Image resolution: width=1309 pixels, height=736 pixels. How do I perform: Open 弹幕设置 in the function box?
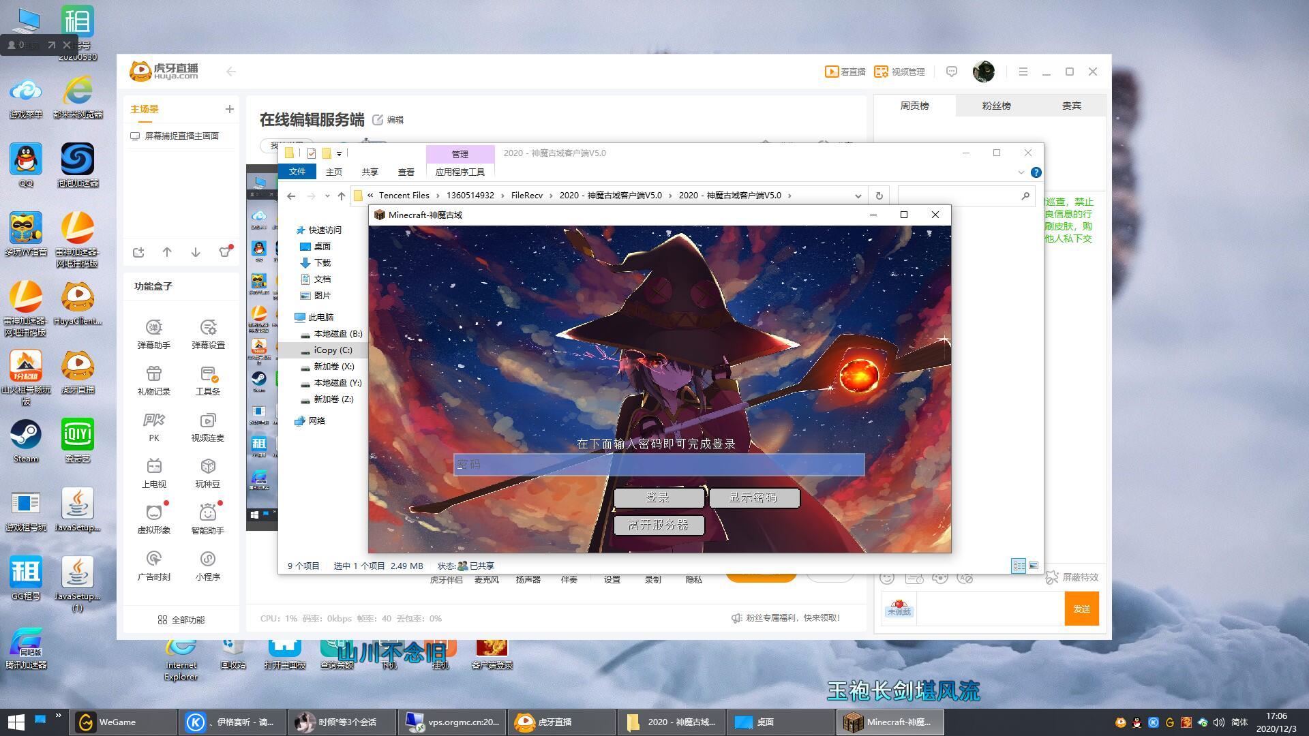pos(208,334)
